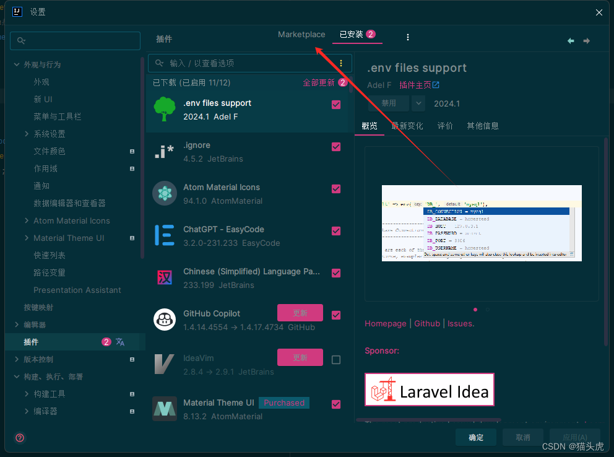
Task: Click the plugin 输入 / 以查看选项 search field
Action: click(x=250, y=63)
